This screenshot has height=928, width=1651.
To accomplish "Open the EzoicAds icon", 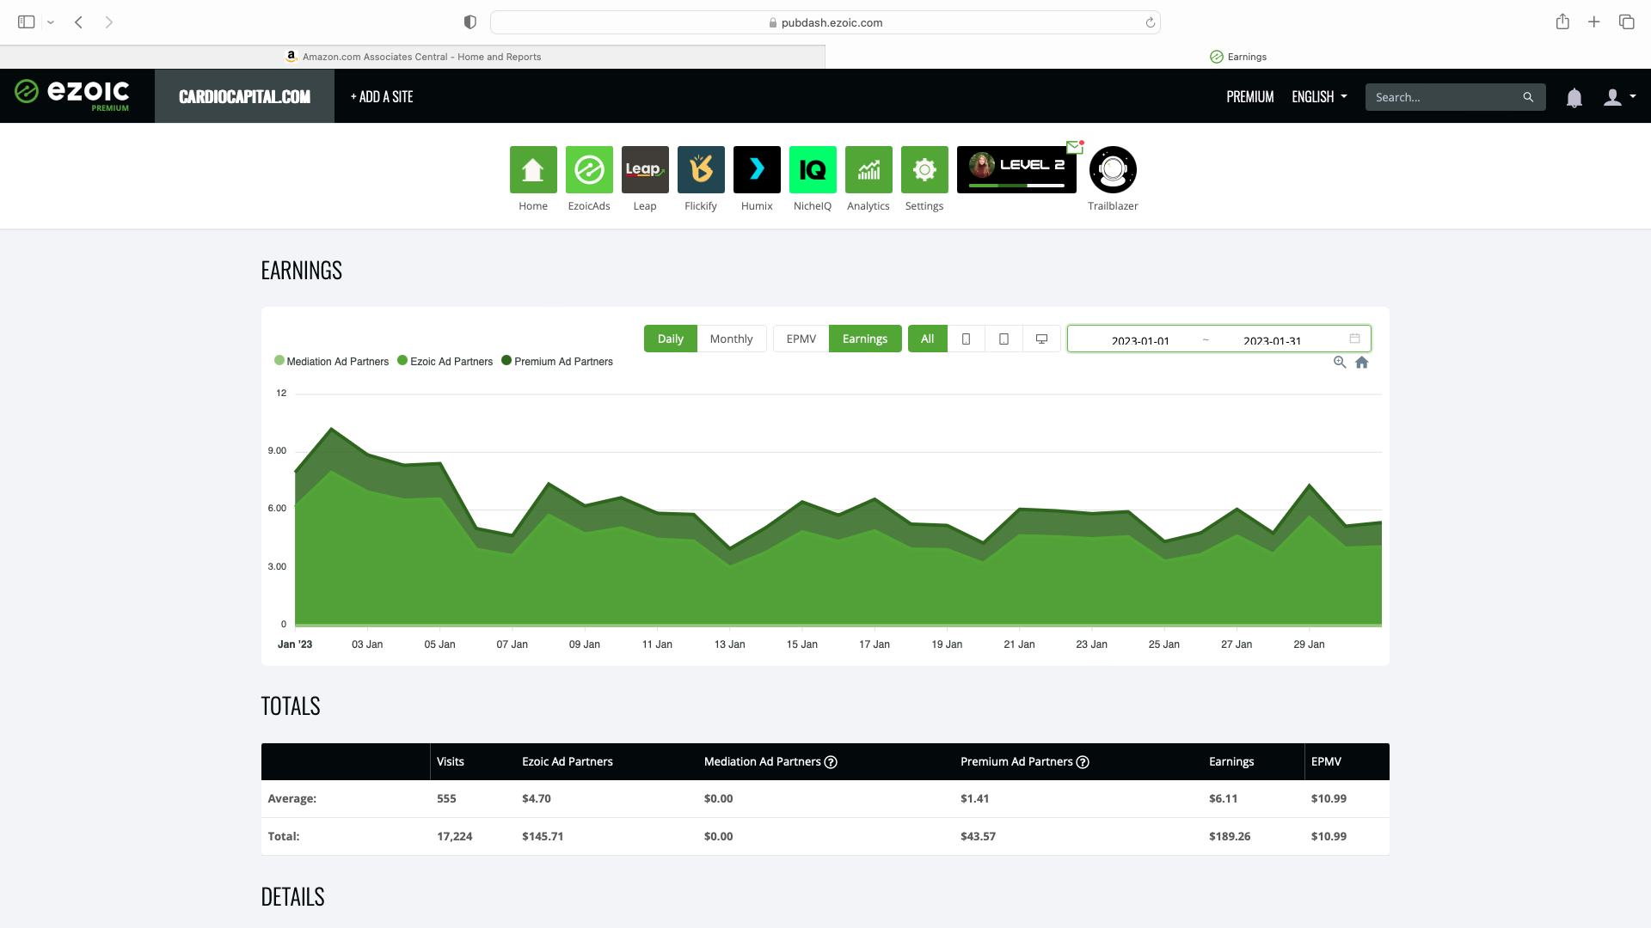I will click(589, 169).
